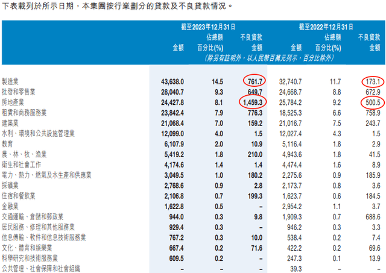Click the 電力、熱力、燃氣及水生產和供應業 label
Viewport: 386px width, 273px height.
(x=46, y=175)
